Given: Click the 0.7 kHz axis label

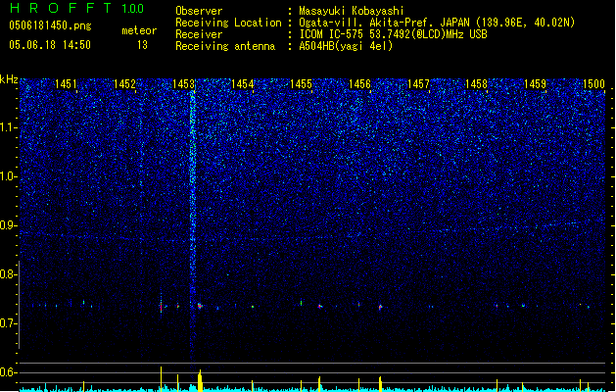Looking at the screenshot, I should 9,323.
